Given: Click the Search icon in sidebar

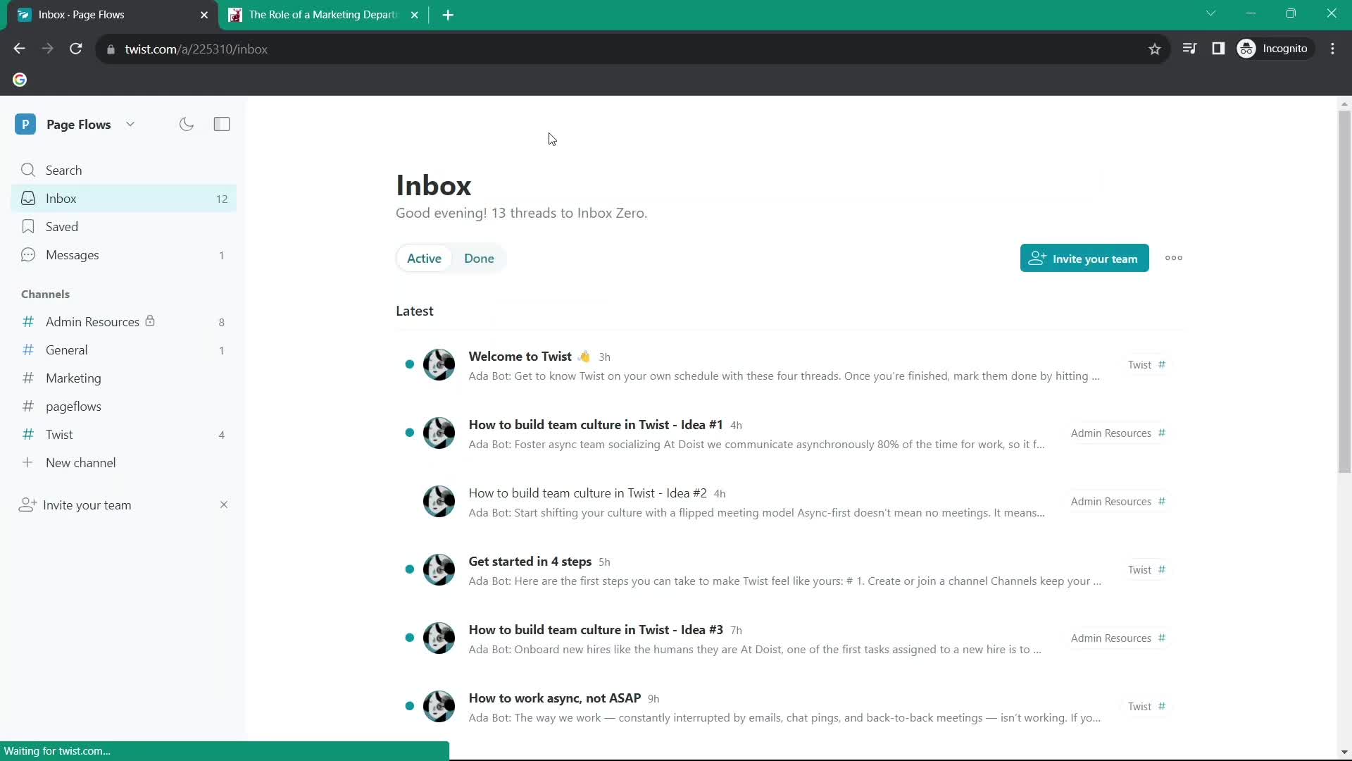Looking at the screenshot, I should [28, 170].
